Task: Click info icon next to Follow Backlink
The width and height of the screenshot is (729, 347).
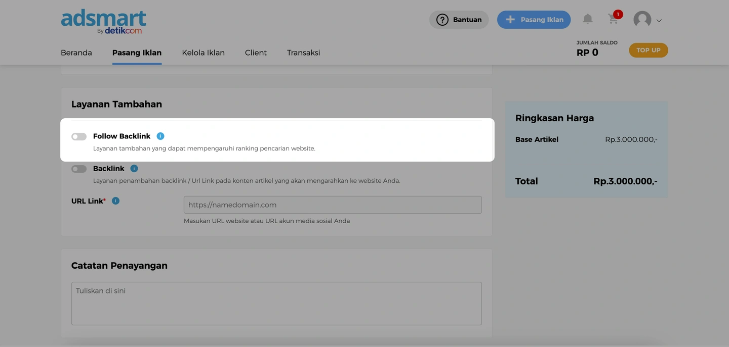Action: point(160,136)
